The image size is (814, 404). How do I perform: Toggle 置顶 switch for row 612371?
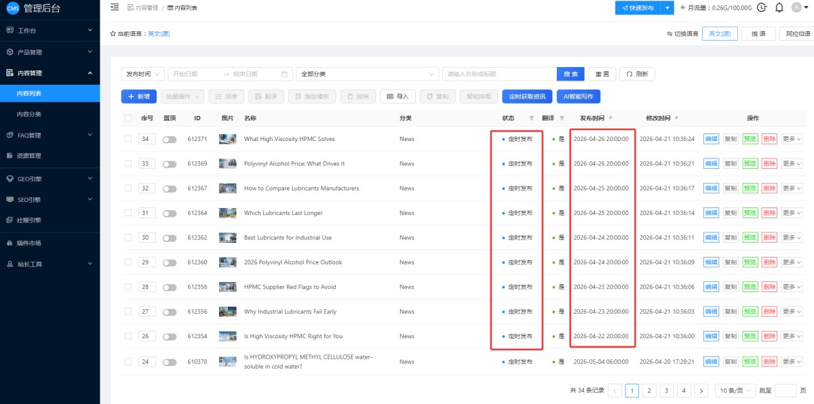(x=169, y=139)
